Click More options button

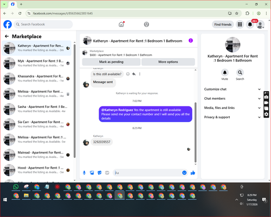pos(168,62)
